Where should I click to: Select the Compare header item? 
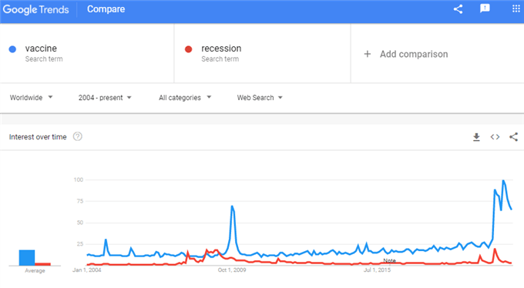(106, 9)
